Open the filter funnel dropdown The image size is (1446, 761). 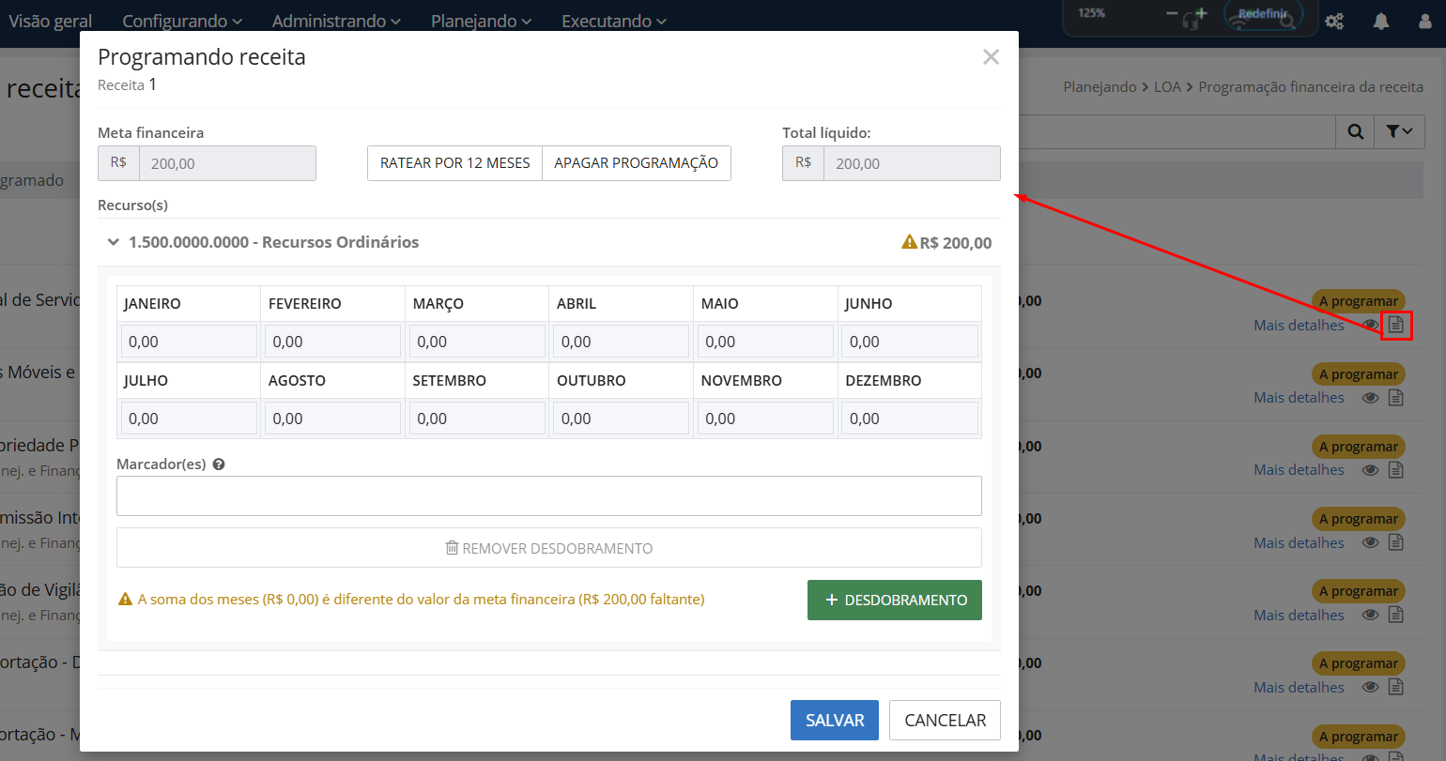(x=1399, y=131)
